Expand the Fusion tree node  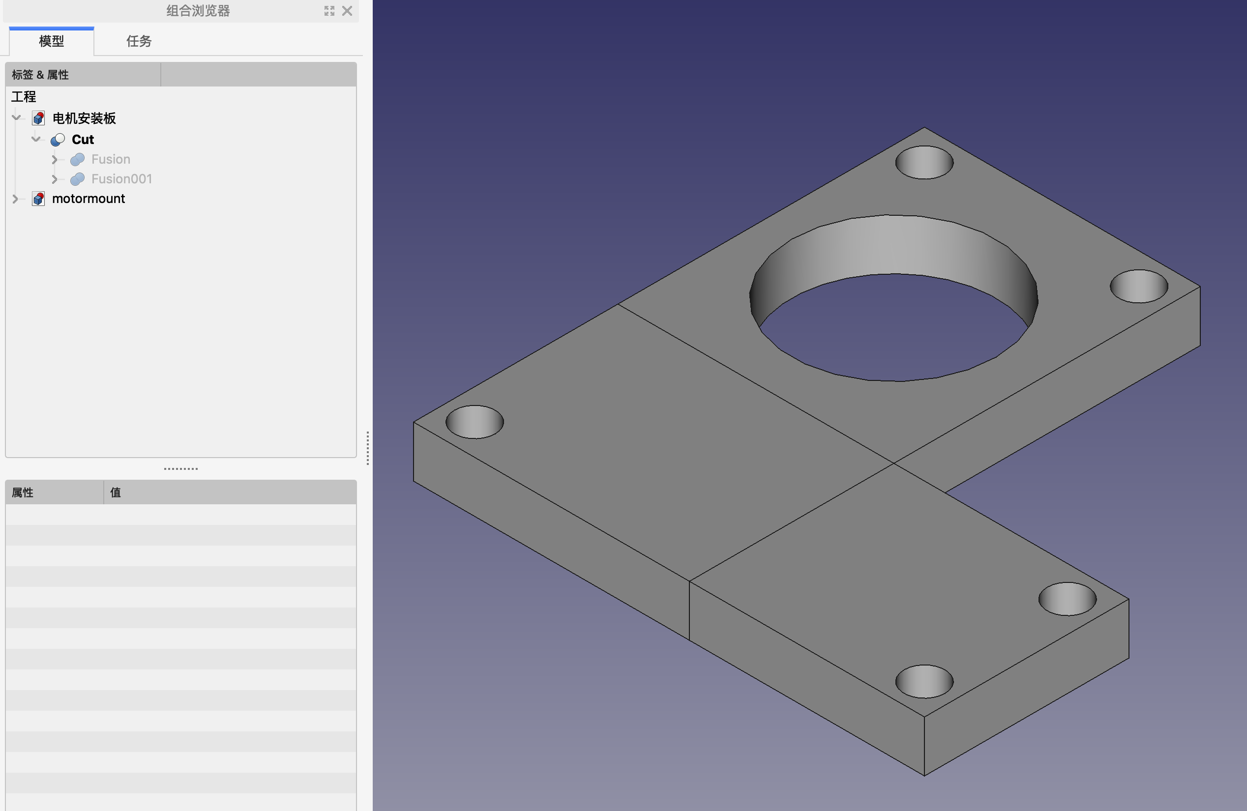(x=55, y=159)
